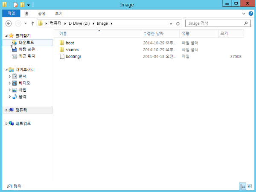
Task: Click the sources folder name
Action: [73, 50]
